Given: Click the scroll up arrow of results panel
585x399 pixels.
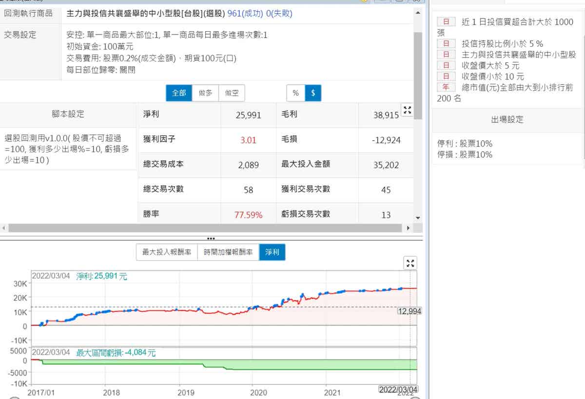Looking at the screenshot, I should [418, 12].
